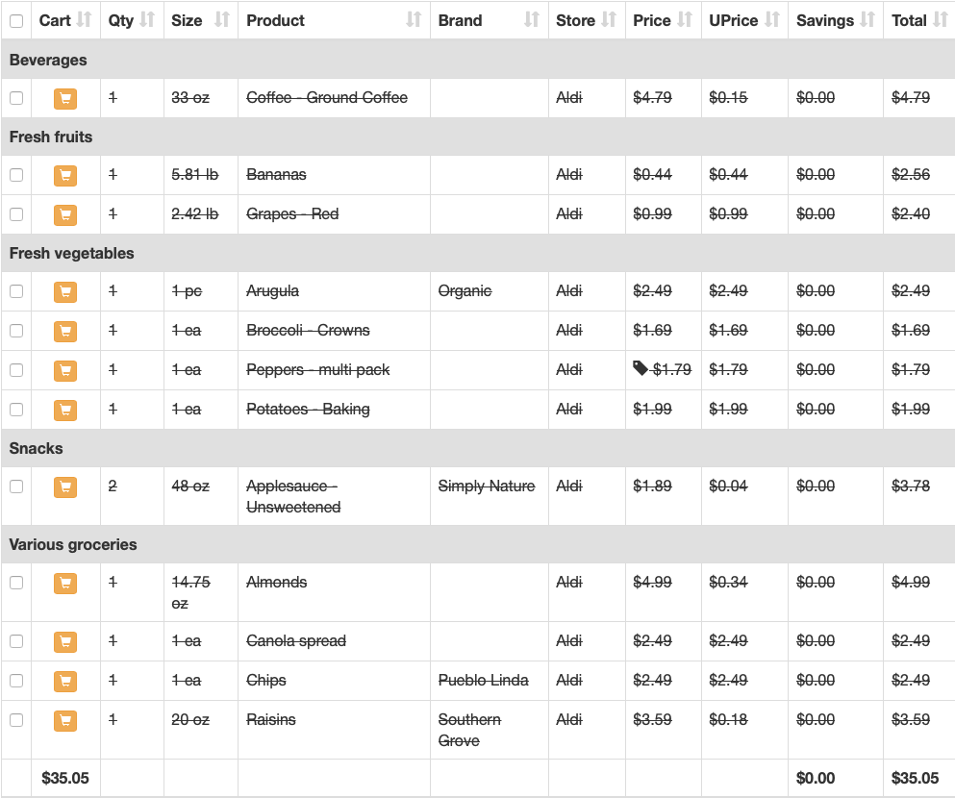Check the Grapes - Red row checkbox

16,214
